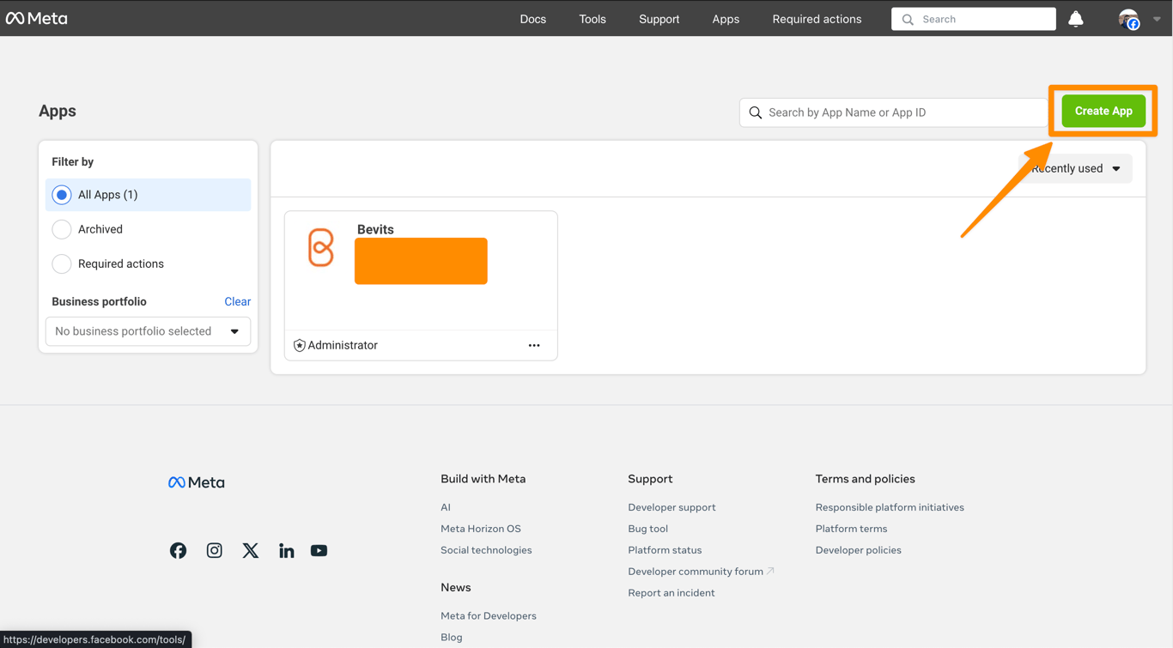Click the Build with Meta heading
This screenshot has width=1173, height=648.
point(483,479)
